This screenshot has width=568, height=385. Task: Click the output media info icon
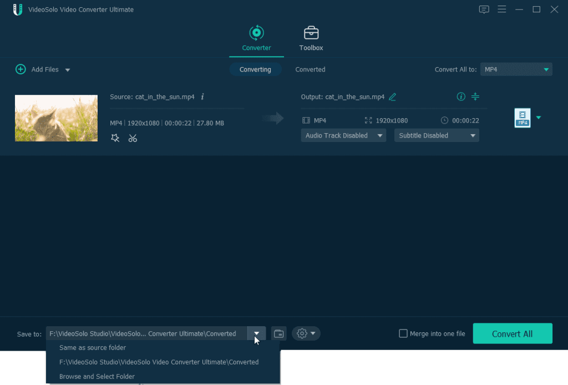click(461, 97)
